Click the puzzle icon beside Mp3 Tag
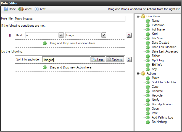 pyautogui.click(x=148, y=60)
